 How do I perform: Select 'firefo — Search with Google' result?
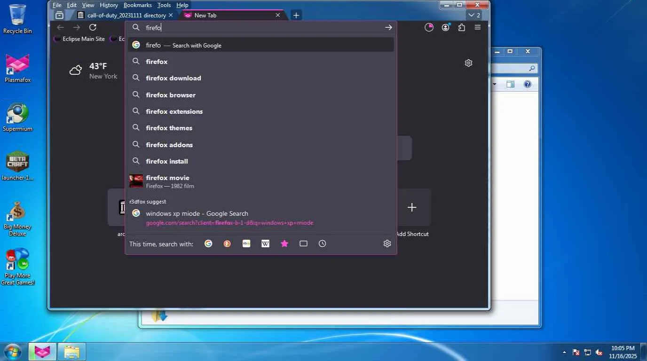tap(261, 45)
